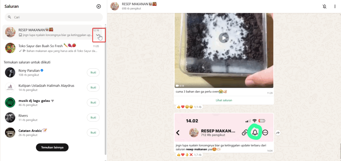Open Lihat saluran link under video
341x161 pixels.
(x=224, y=100)
